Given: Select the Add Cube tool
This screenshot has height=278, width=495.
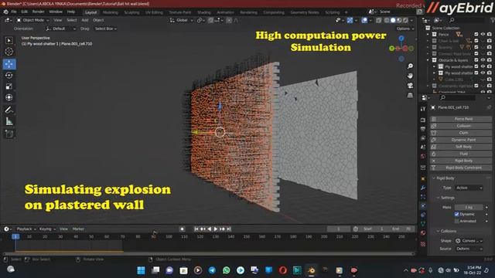Looking at the screenshot, I should pos(9,134).
